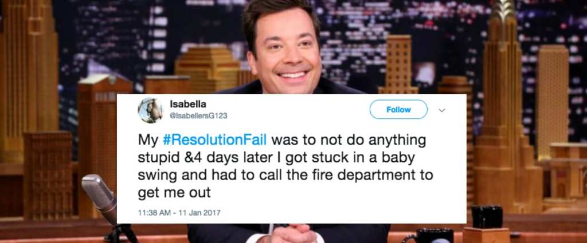Open the @IsabellersG123 handle
This screenshot has width=587, height=243.
click(198, 116)
